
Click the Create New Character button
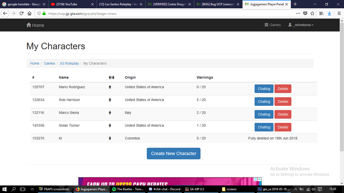click(x=173, y=154)
